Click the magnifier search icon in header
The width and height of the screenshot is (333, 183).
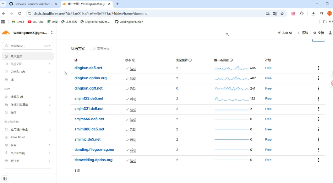(x=227, y=34)
